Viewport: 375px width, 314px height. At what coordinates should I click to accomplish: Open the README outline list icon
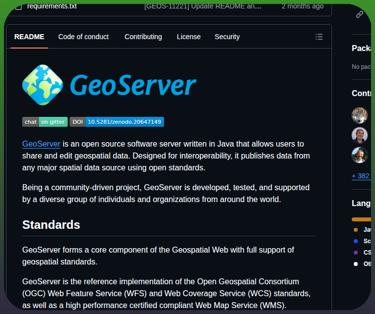point(319,37)
